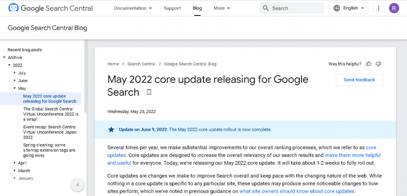This screenshot has width=407, height=196.
Task: Go to the Support tab
Action: pyautogui.click(x=172, y=8)
